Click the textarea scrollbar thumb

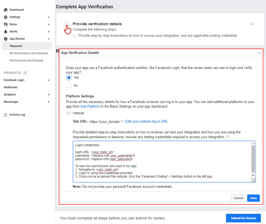(253, 159)
